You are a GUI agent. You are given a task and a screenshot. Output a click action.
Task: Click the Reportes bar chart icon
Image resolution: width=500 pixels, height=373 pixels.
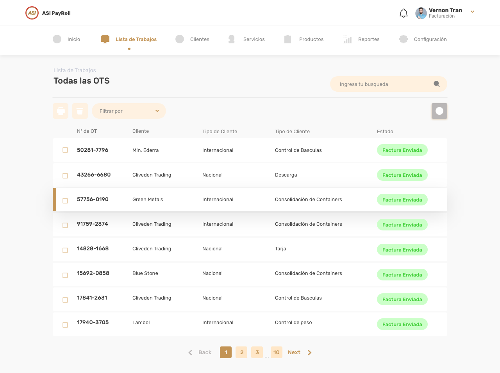(x=348, y=39)
